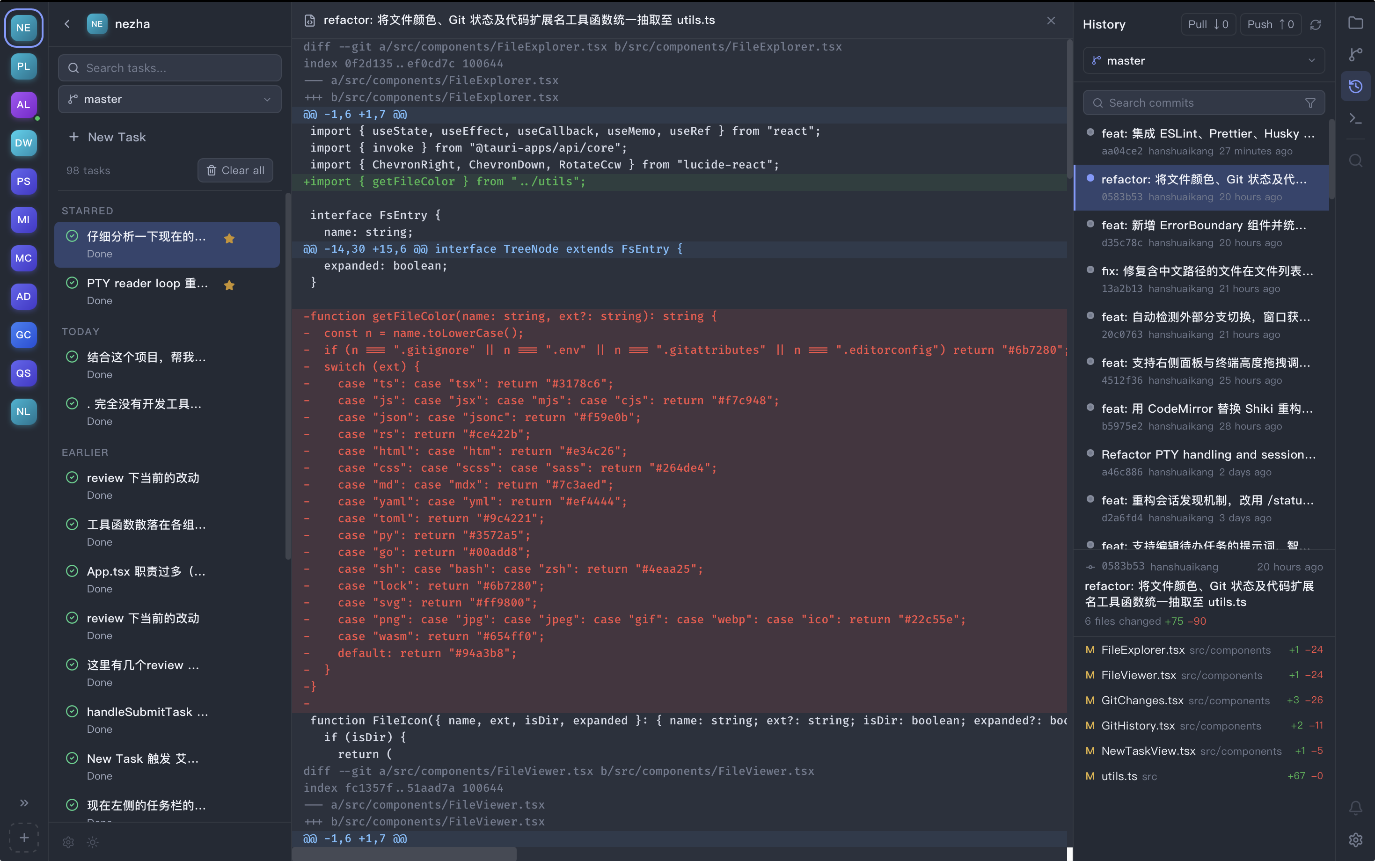
Task: Select the History clock icon in right sidebar
Action: 1355,86
